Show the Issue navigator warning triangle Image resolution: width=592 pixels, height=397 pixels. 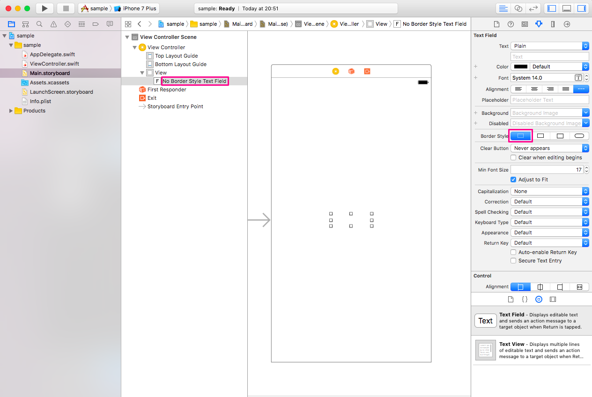(x=53, y=24)
